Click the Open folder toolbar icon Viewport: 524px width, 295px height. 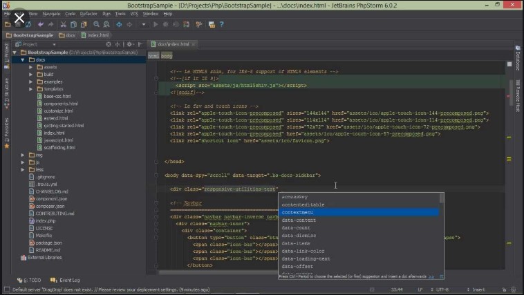[x=8, y=24]
